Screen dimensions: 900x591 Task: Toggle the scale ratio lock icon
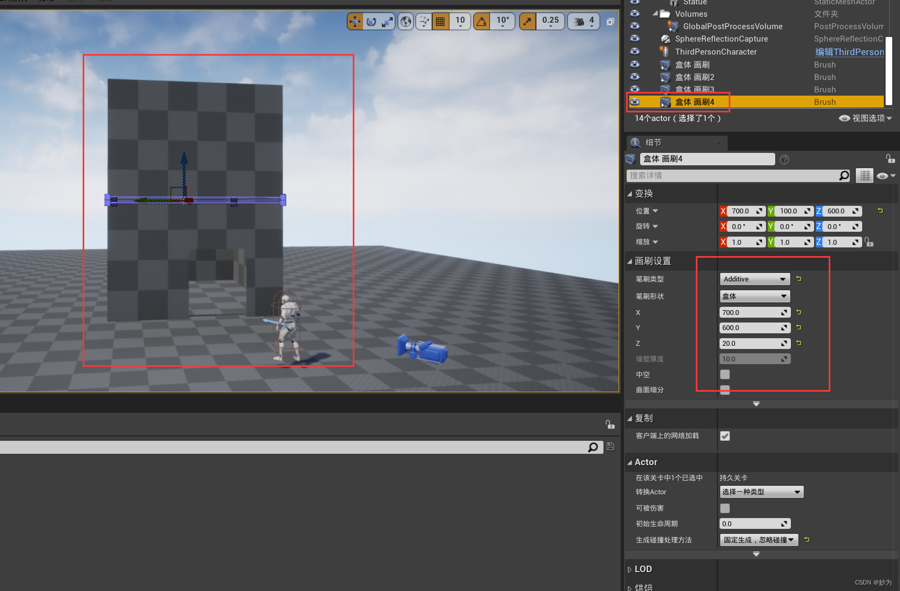tap(869, 242)
